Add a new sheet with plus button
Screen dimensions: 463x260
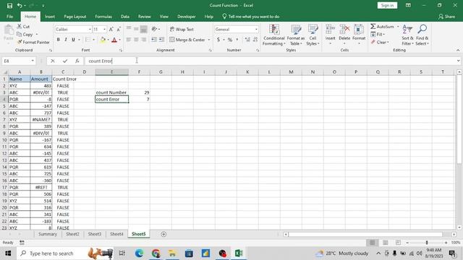tap(163, 234)
